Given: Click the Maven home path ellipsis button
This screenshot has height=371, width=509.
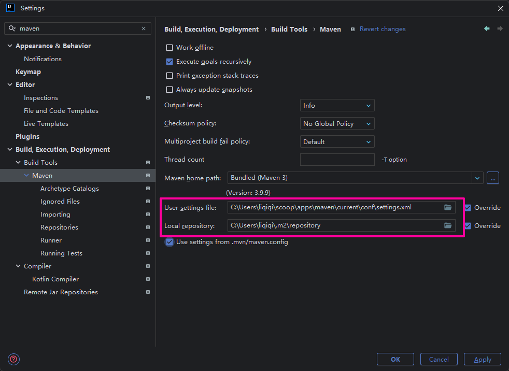Looking at the screenshot, I should click(x=493, y=178).
